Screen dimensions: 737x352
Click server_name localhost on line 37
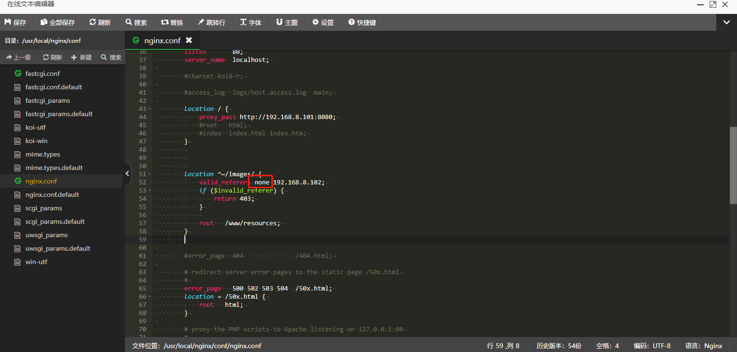click(227, 60)
